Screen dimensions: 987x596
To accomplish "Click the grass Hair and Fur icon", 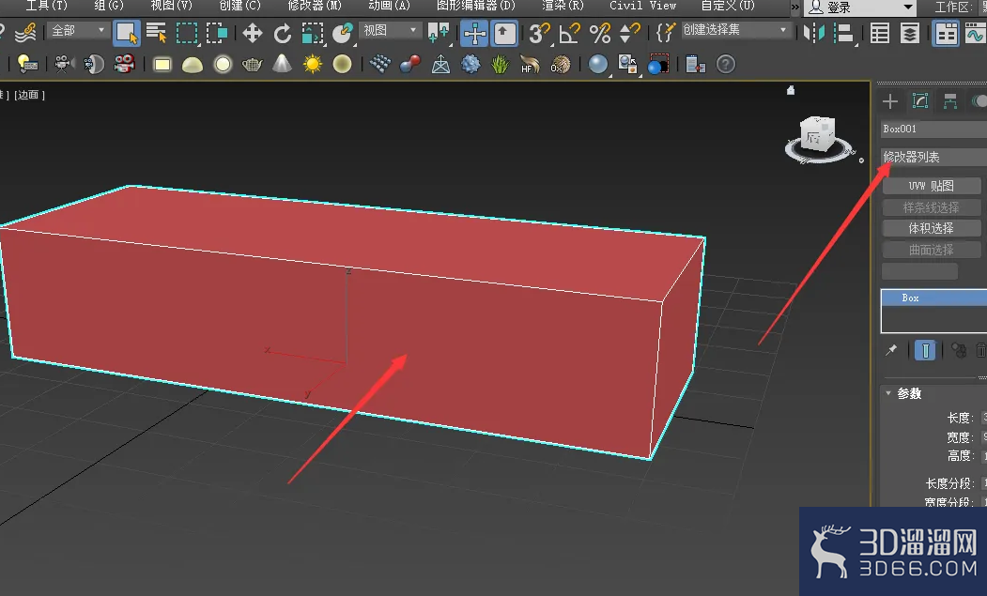I will click(500, 64).
